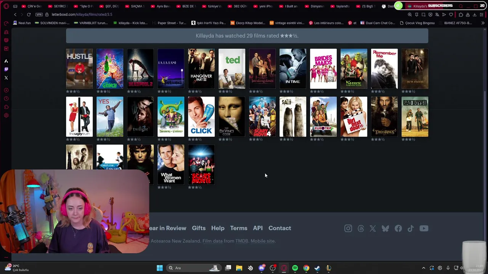This screenshot has width=488, height=274.
Task: Open the heart bookmark icon in toolbar
Action: click(451, 14)
